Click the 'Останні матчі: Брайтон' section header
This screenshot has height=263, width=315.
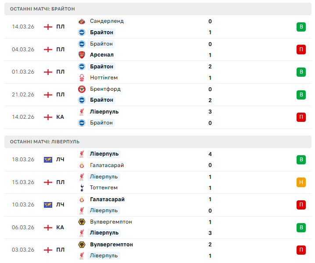[x=43, y=9]
